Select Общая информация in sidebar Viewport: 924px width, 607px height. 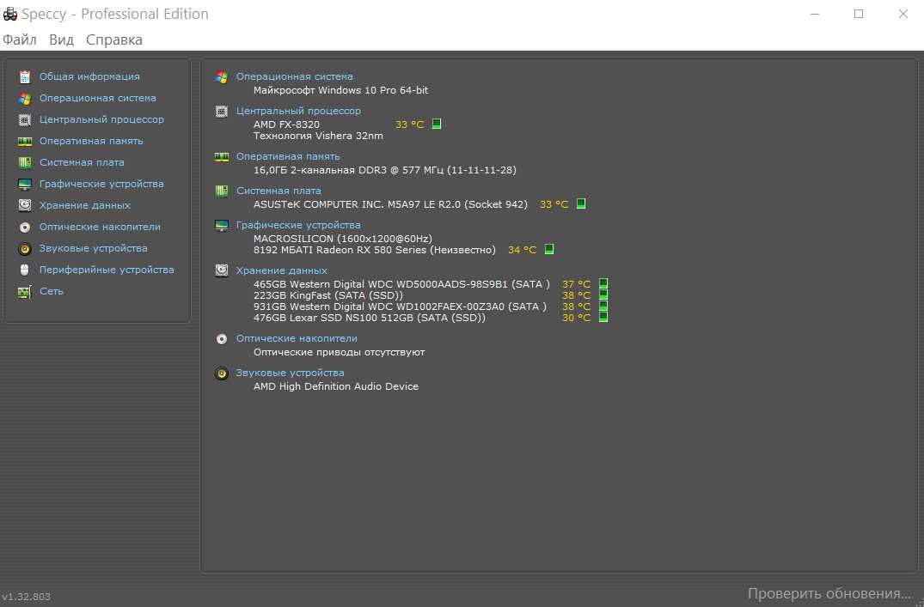(x=89, y=76)
